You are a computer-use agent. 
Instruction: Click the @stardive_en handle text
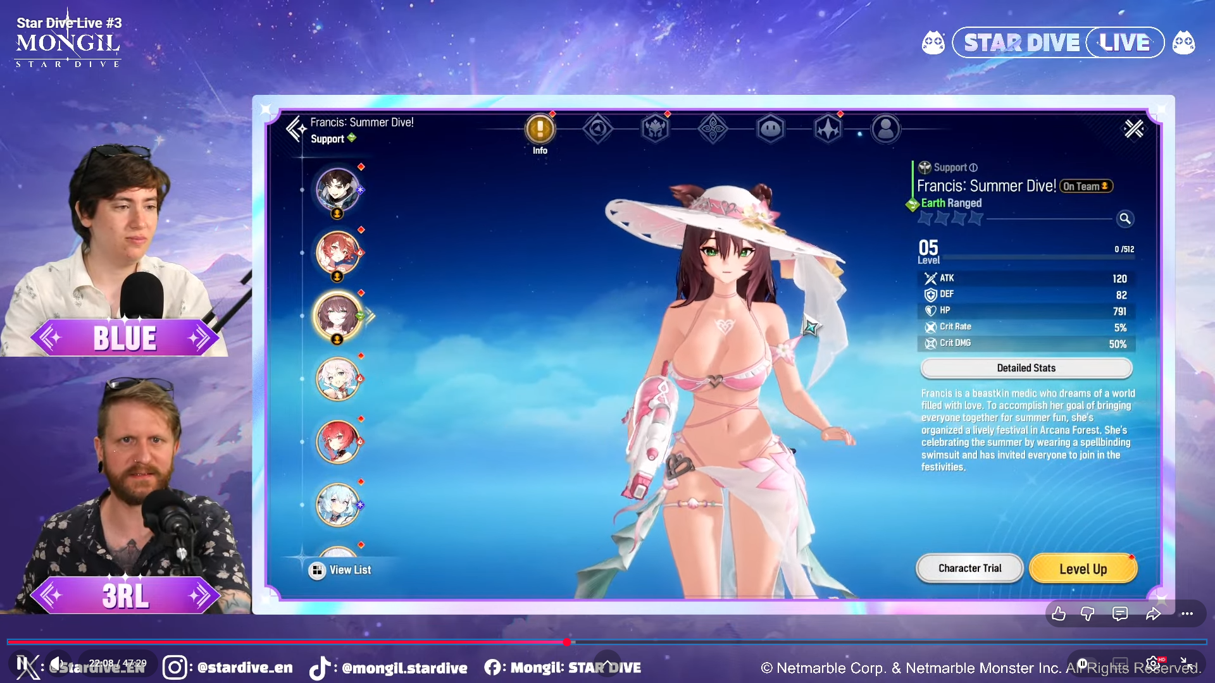click(245, 668)
